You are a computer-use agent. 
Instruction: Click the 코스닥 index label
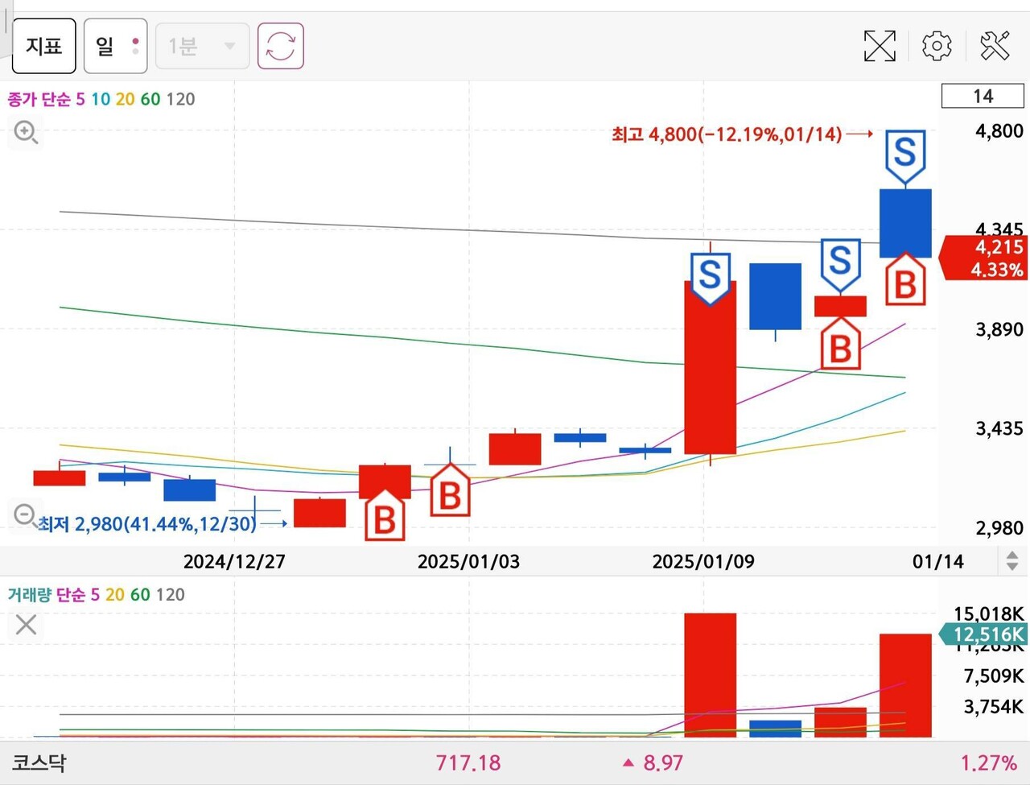click(x=39, y=762)
